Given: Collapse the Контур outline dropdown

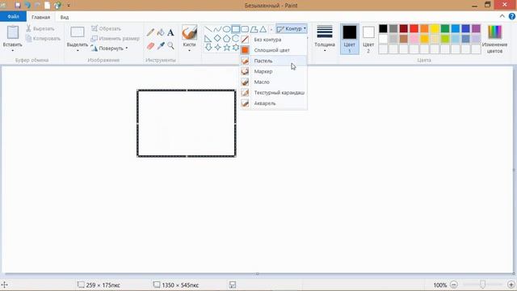Looking at the screenshot, I should (x=292, y=29).
